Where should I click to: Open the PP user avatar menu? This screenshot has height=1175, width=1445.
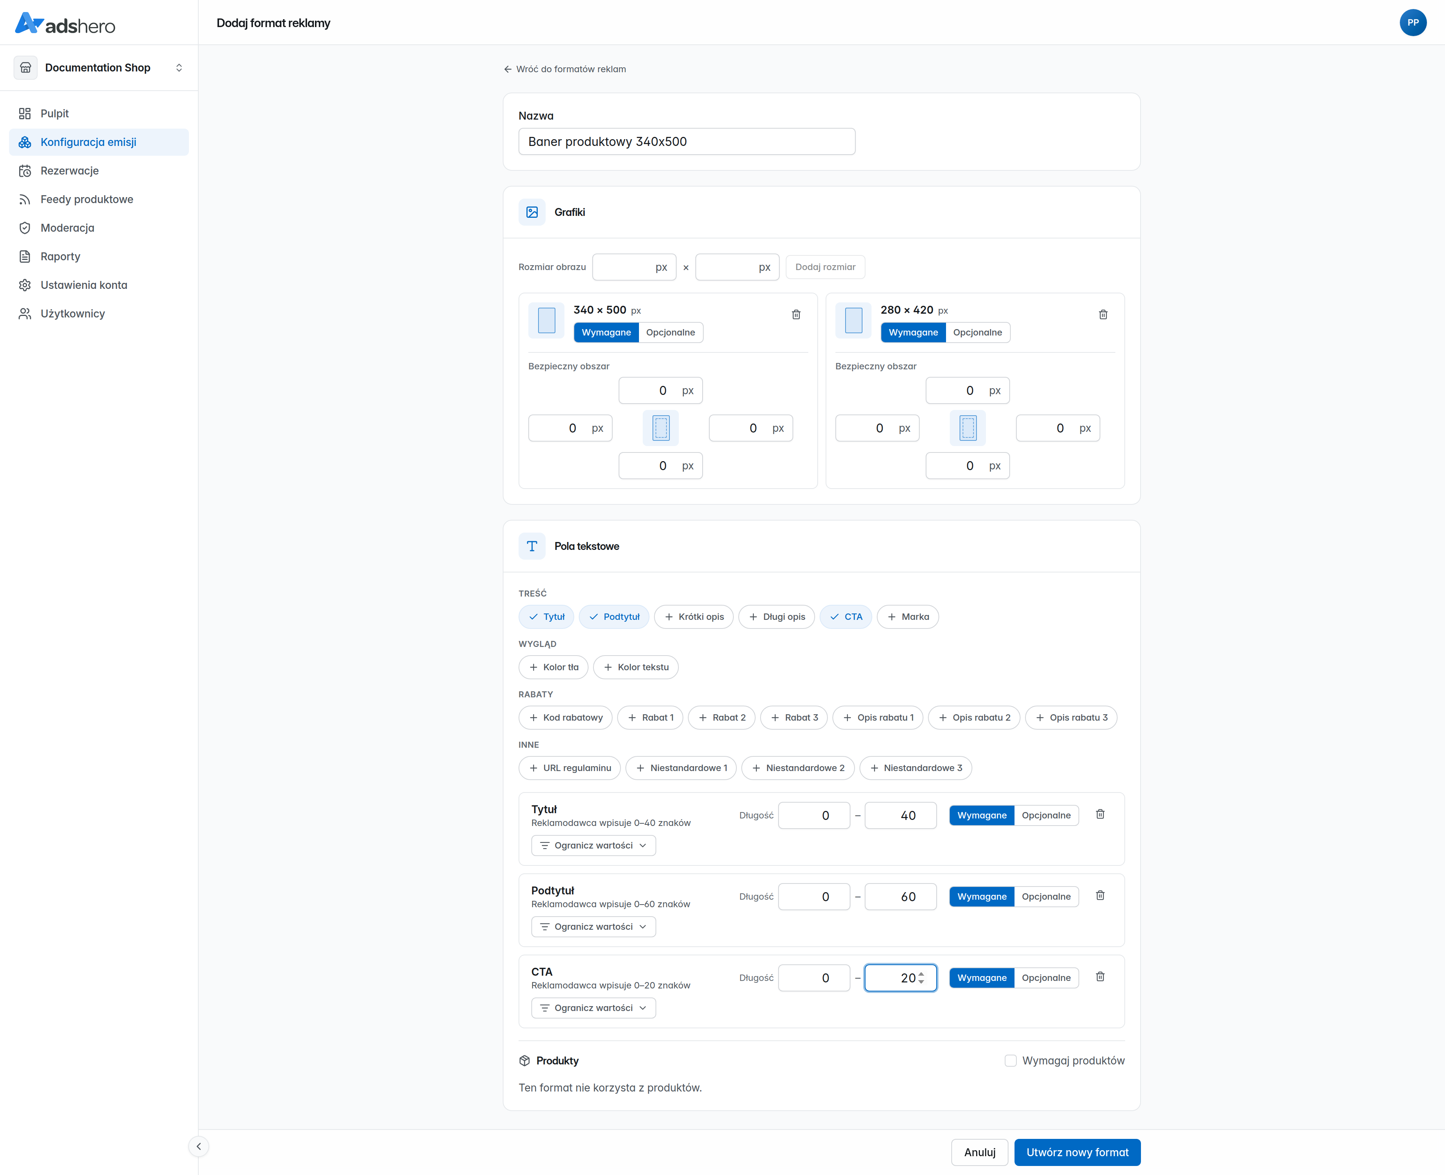pyautogui.click(x=1413, y=22)
